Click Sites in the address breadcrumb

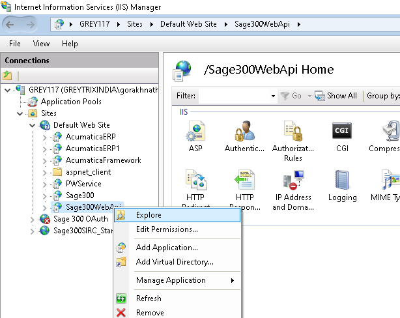point(135,24)
